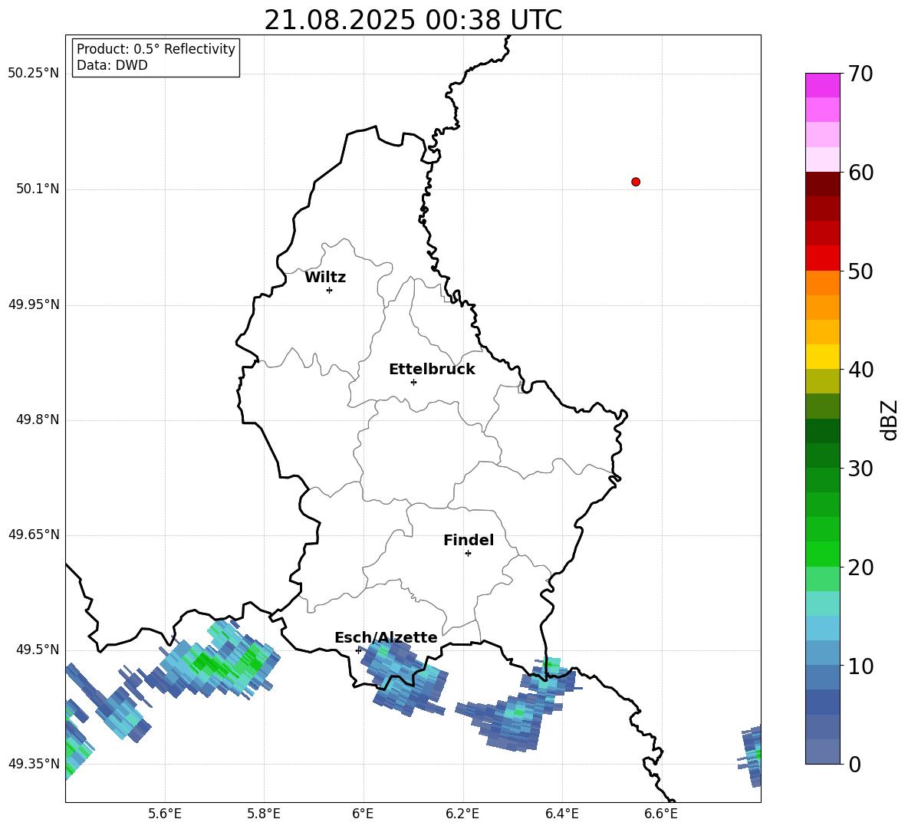The width and height of the screenshot is (908, 829).
Task: Click the 49.95°N latitude label
Action: tap(34, 304)
